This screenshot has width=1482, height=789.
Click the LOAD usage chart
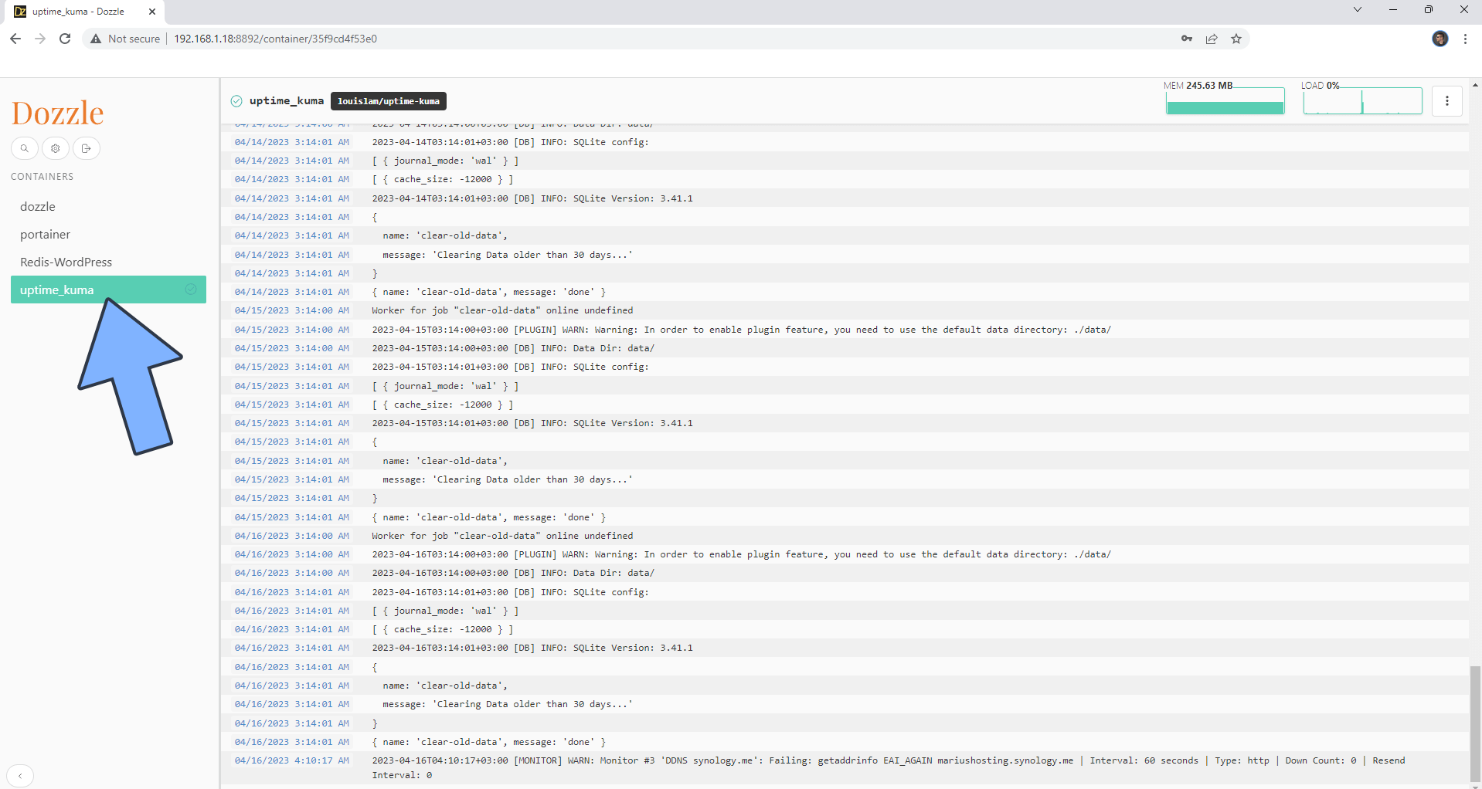(x=1362, y=101)
